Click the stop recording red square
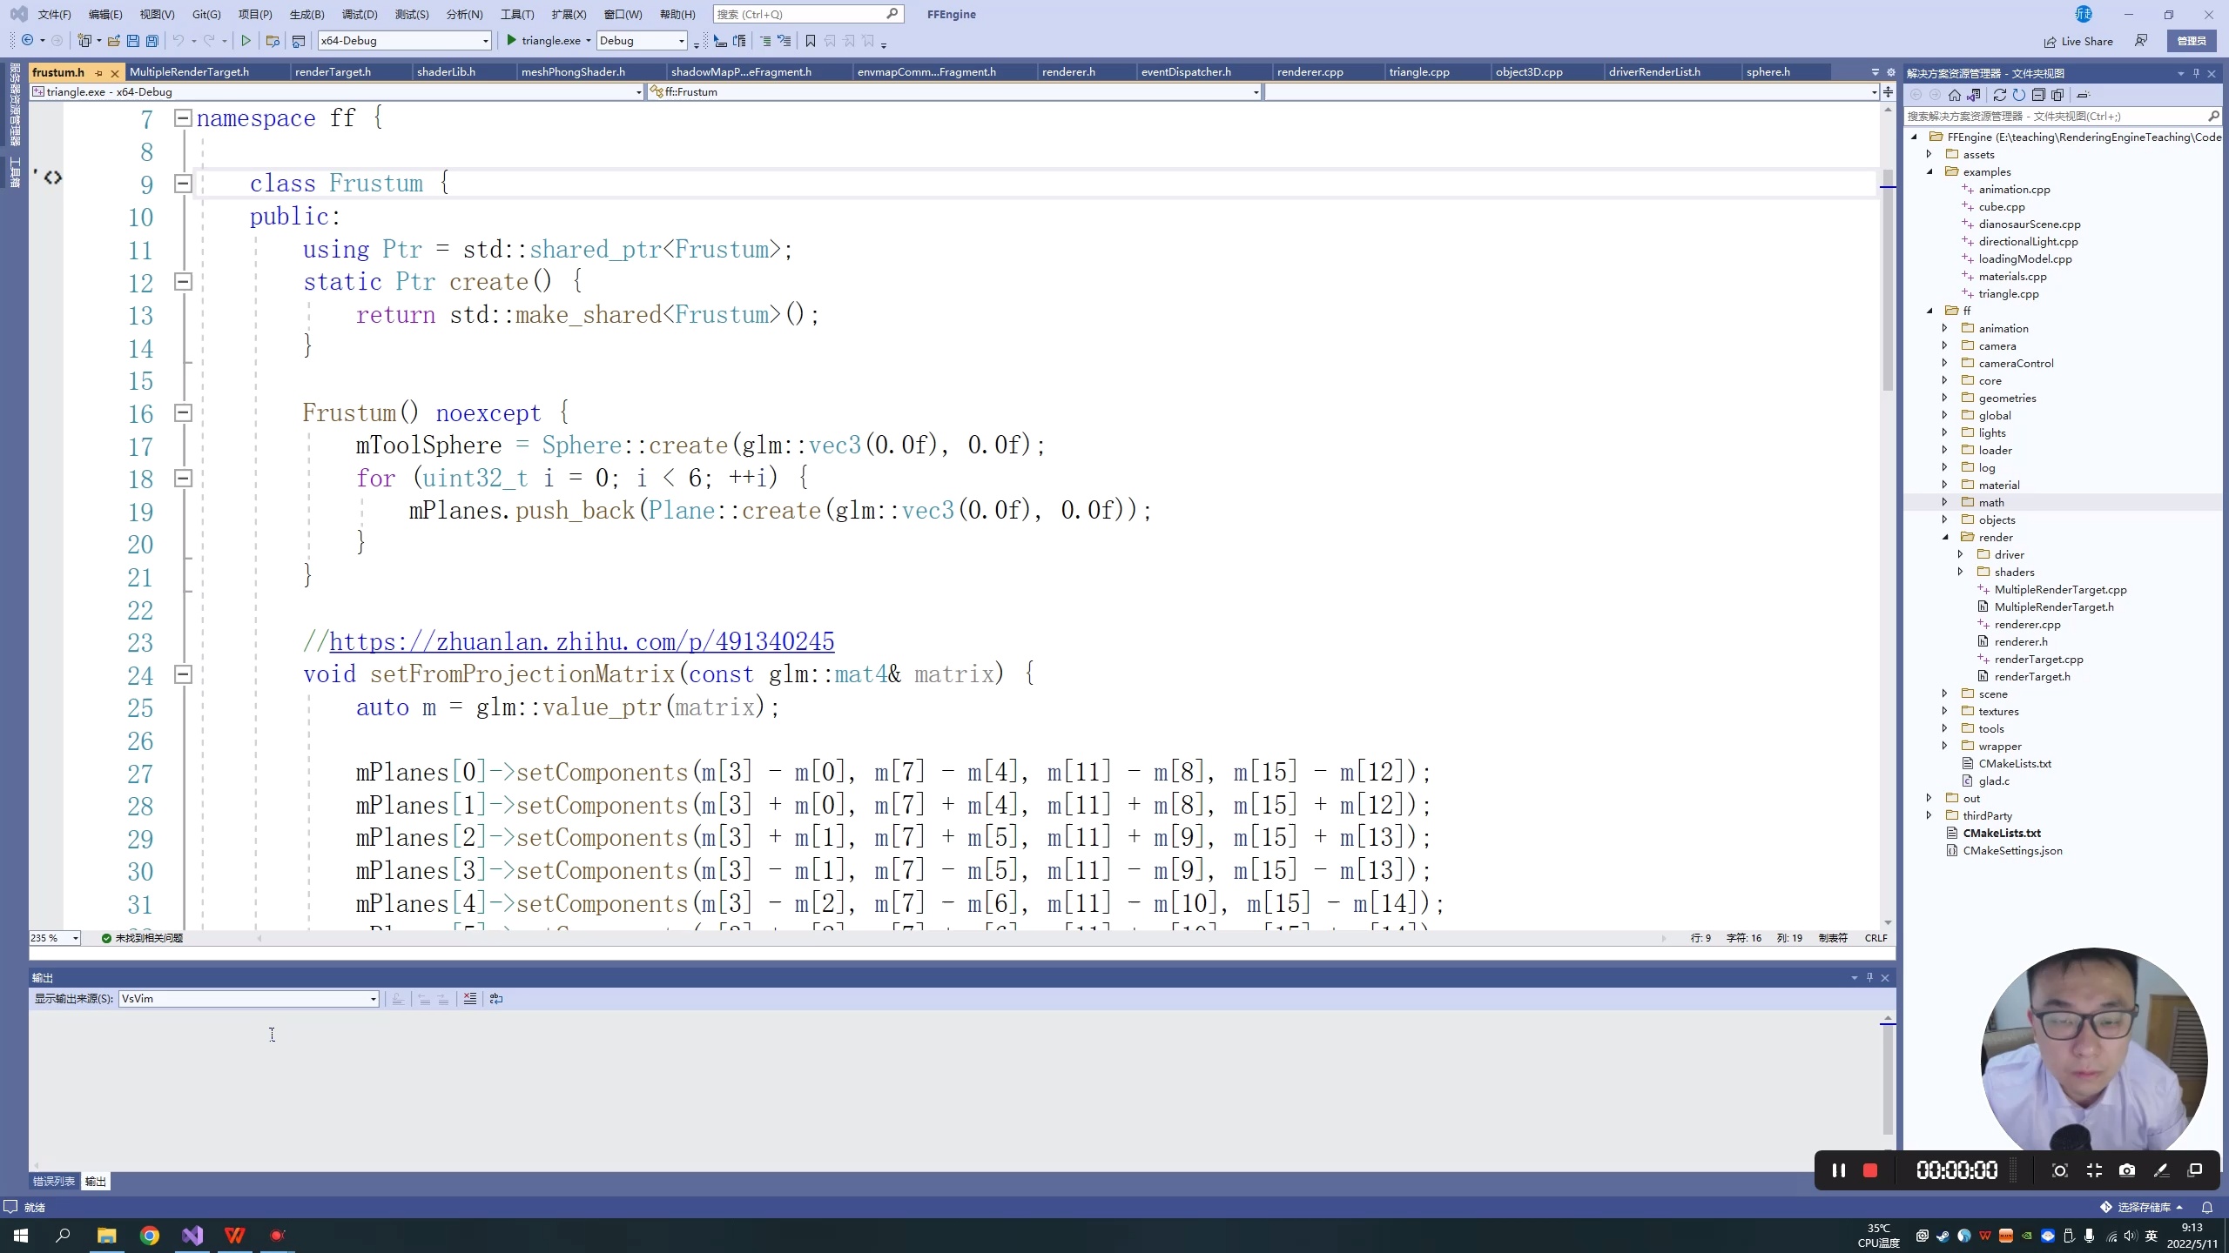2229x1253 pixels. pyautogui.click(x=1869, y=1170)
